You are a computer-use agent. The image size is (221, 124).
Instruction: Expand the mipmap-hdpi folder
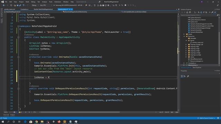point(186,47)
